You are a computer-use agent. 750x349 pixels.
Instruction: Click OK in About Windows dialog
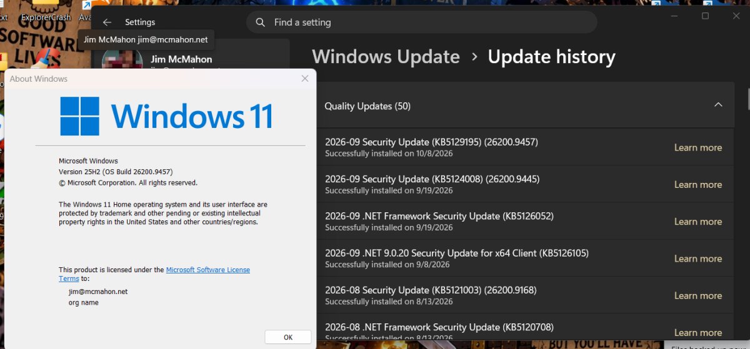tap(288, 337)
